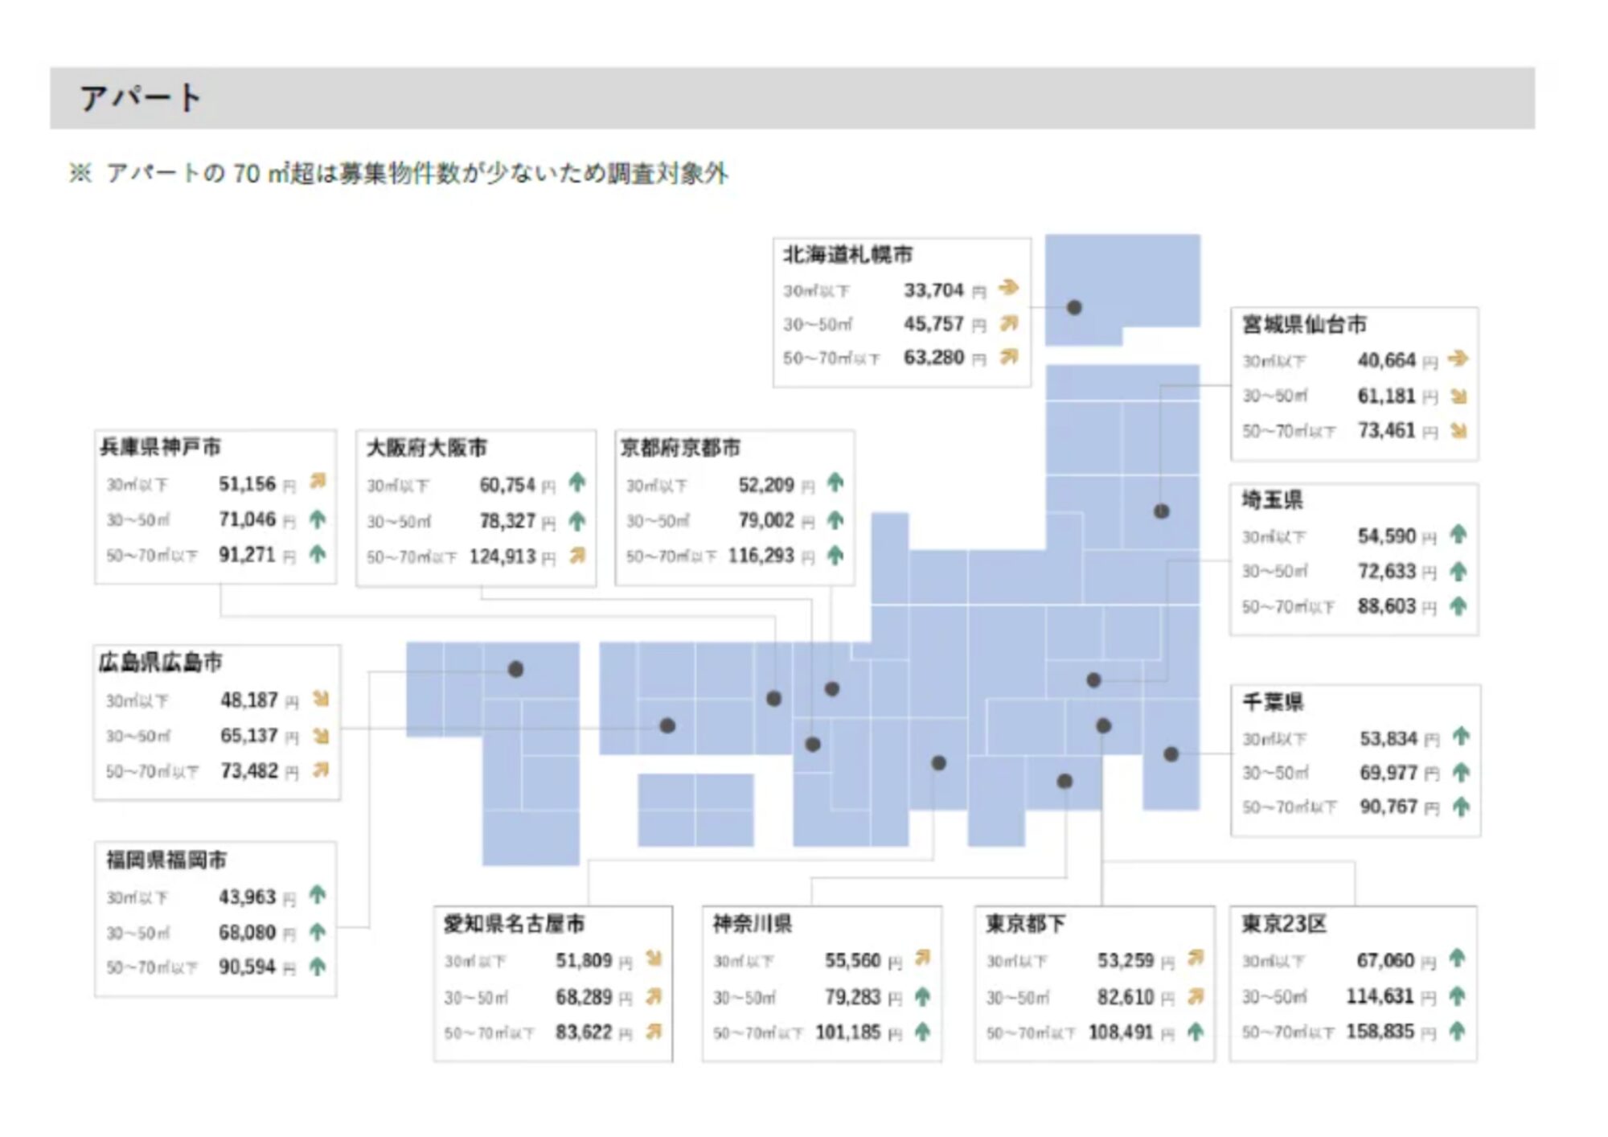Click the 71,046 value in 兵庫県神戸市
Viewport: 1608px width, 1137px height.
pos(247,519)
